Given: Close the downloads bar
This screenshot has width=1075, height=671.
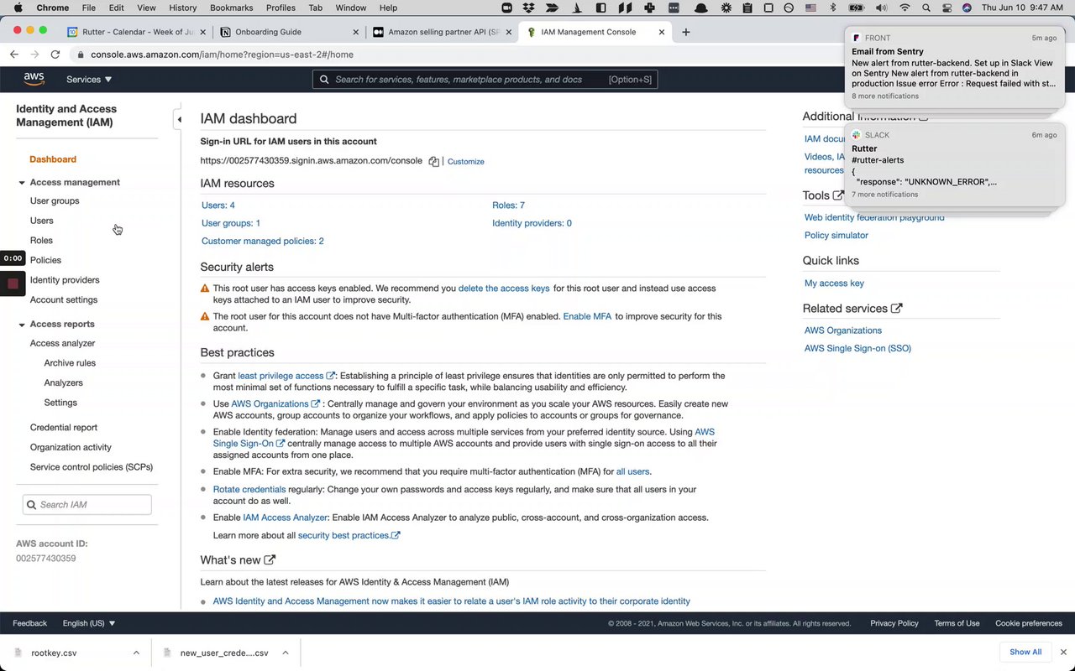Looking at the screenshot, I should coord(1063,652).
